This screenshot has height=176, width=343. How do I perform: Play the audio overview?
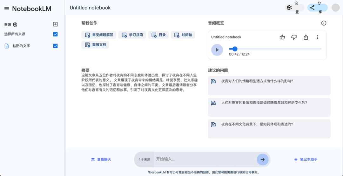pyautogui.click(x=217, y=50)
